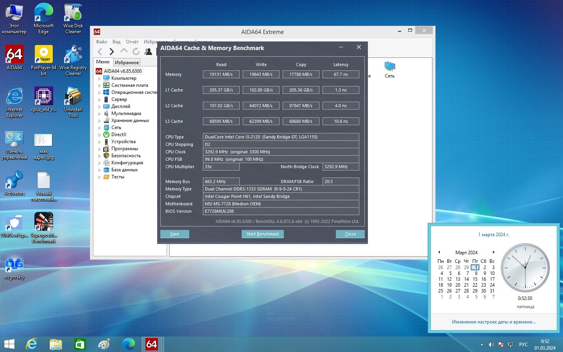Go to next month in calendar
Viewport: 563px width, 352px height.
coord(494,252)
